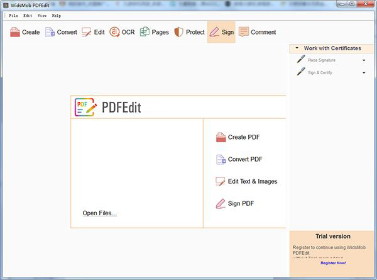This screenshot has width=377, height=280.
Task: Select the Pages toolbar label
Action: 160,32
